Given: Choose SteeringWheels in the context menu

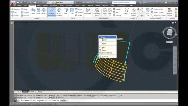Looking at the screenshot, I should coord(108,53).
